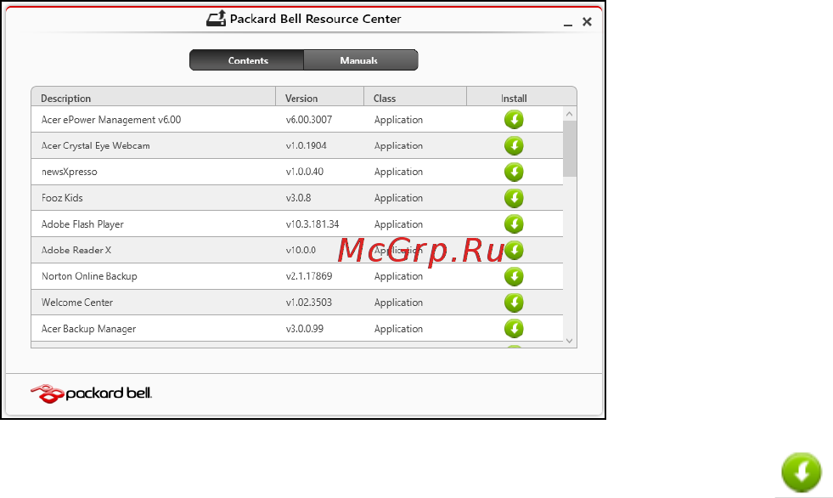Select 'Norton Online Backup' row text

point(89,276)
